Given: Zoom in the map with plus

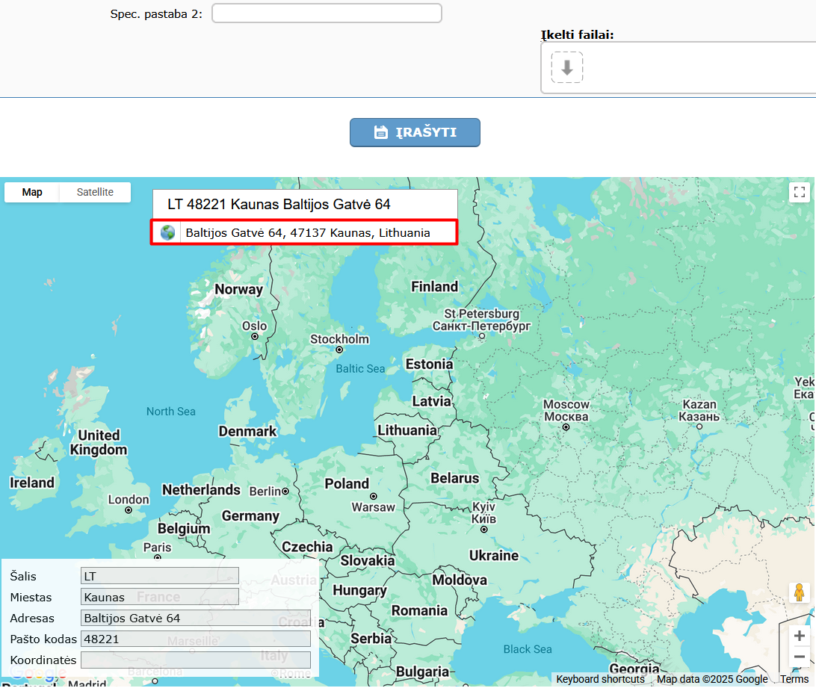Looking at the screenshot, I should [x=800, y=636].
